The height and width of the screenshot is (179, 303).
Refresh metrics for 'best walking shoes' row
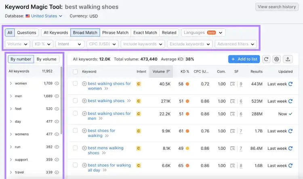[290, 101]
